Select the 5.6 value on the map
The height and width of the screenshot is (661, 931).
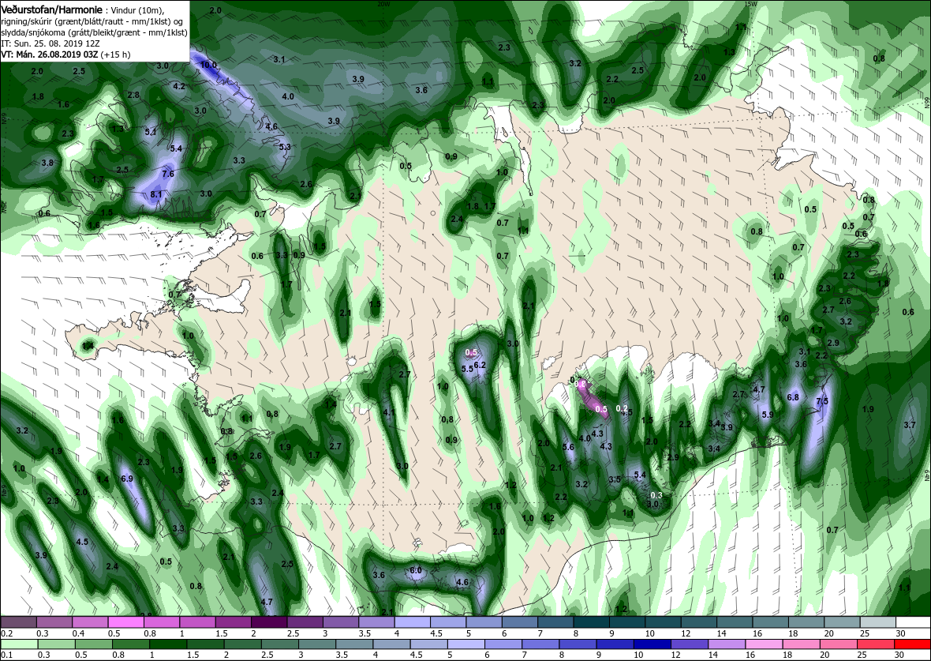pos(568,447)
